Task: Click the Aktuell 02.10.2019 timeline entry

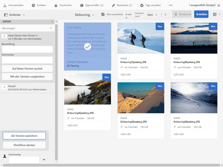Action: [27, 88]
